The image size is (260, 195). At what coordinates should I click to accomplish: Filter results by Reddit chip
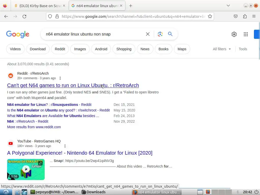click(x=60, y=49)
